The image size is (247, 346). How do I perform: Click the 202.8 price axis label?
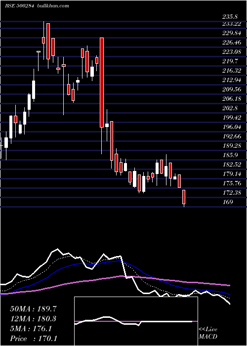(230, 108)
